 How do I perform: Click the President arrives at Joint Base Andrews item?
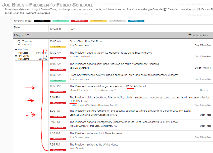(96, 133)
